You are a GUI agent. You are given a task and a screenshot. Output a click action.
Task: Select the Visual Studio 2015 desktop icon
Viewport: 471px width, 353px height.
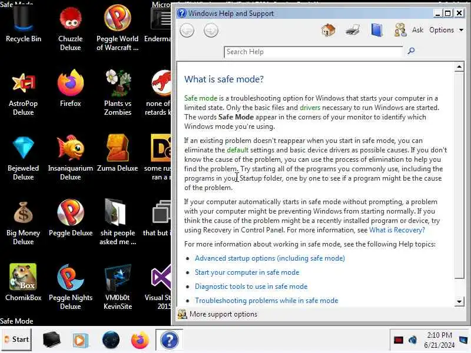click(x=158, y=287)
